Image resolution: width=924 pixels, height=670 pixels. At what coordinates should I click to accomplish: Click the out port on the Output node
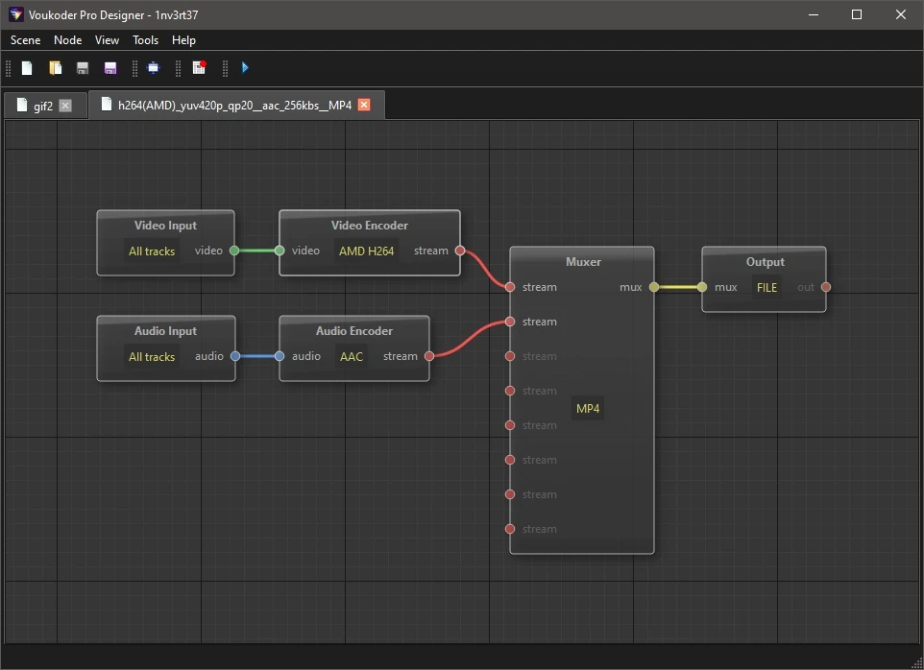tap(826, 287)
